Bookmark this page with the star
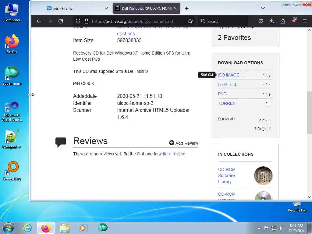The height and width of the screenshot is (234, 312). [x=190, y=21]
